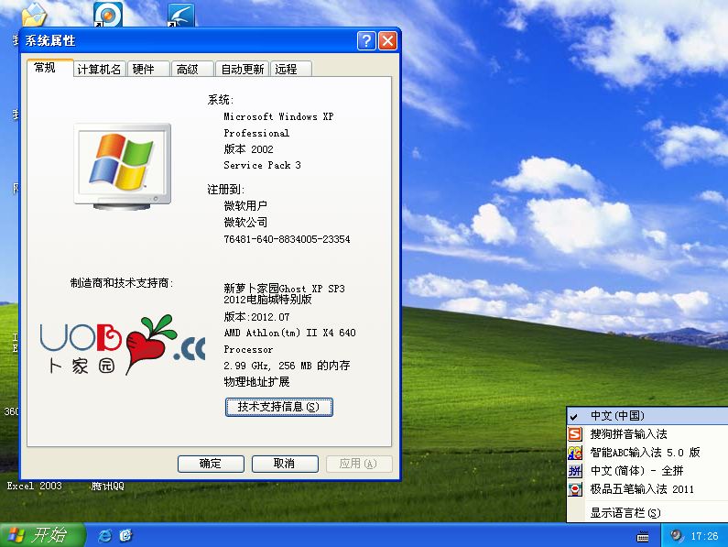Click the Excel 2003 desktop icon label

coord(35,486)
